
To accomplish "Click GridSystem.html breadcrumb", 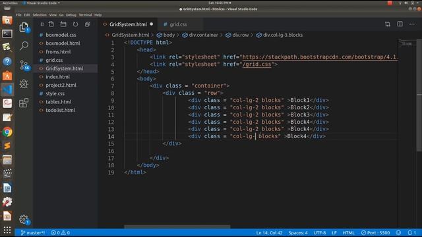I will point(127,35).
